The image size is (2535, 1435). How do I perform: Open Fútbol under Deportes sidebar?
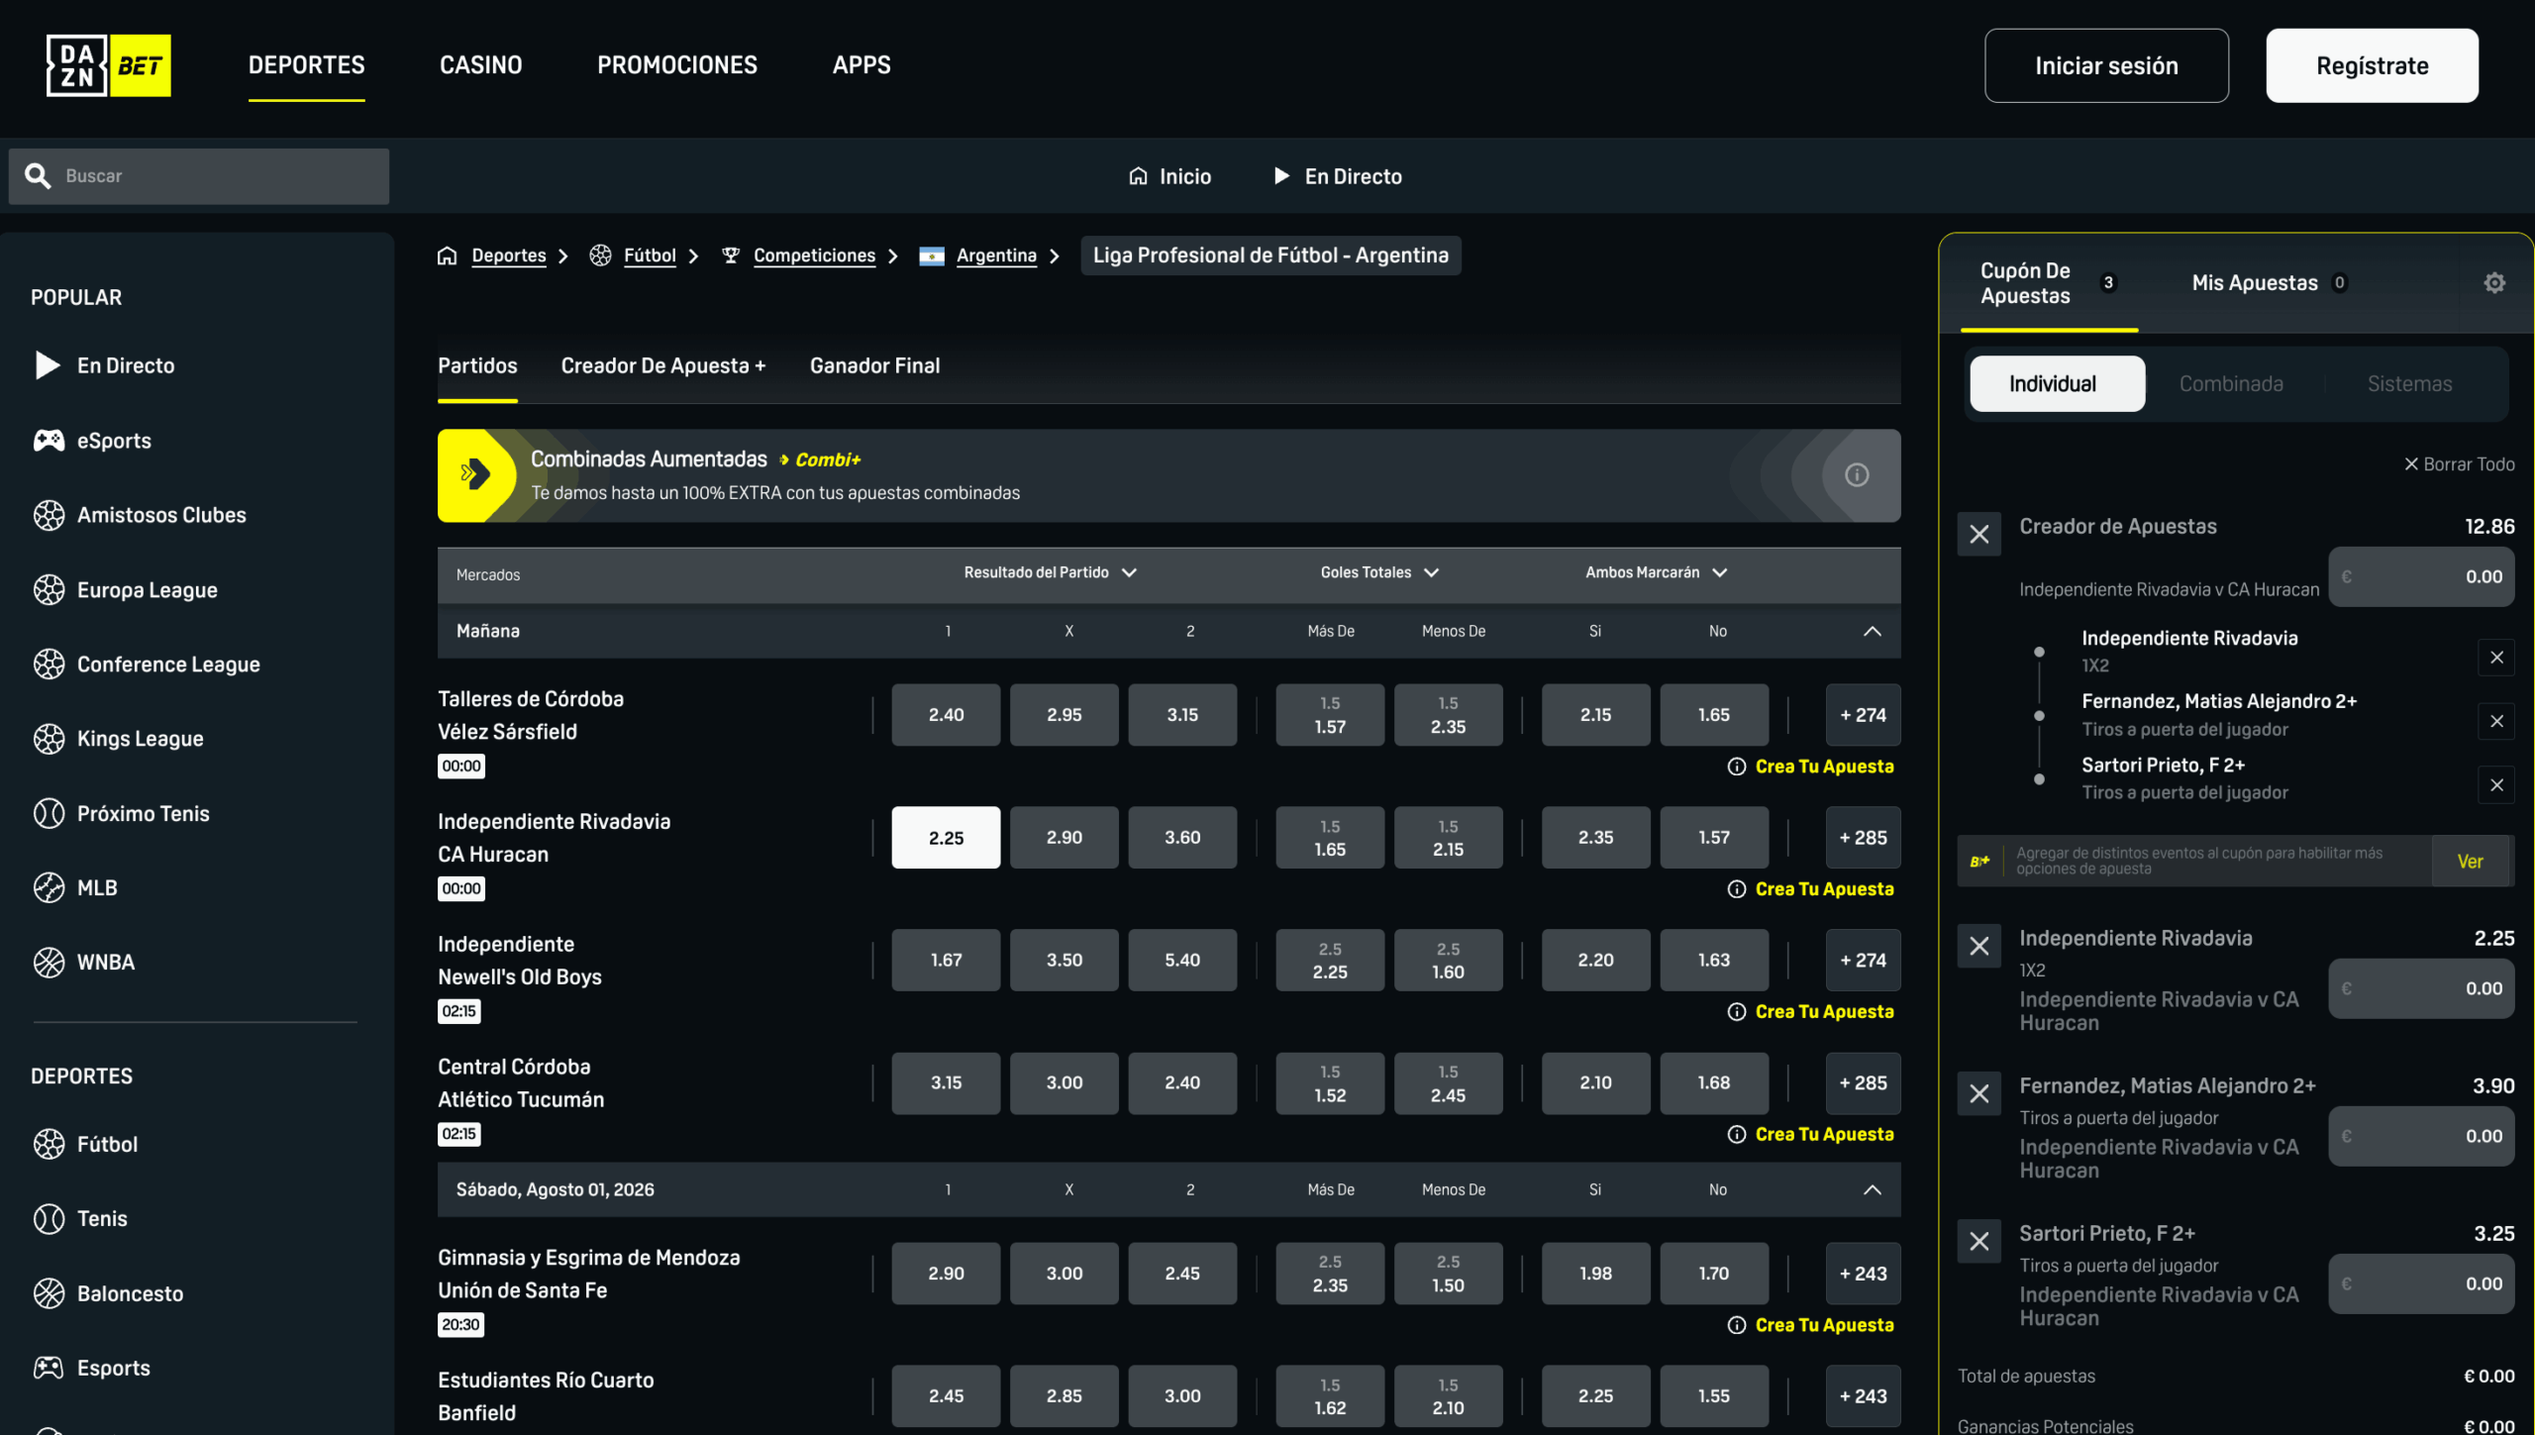click(85, 1145)
